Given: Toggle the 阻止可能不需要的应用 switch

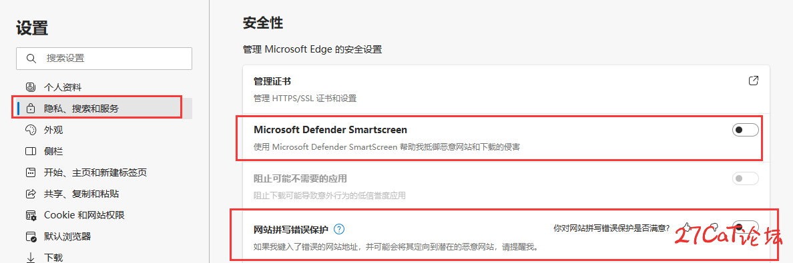Looking at the screenshot, I should click(746, 178).
